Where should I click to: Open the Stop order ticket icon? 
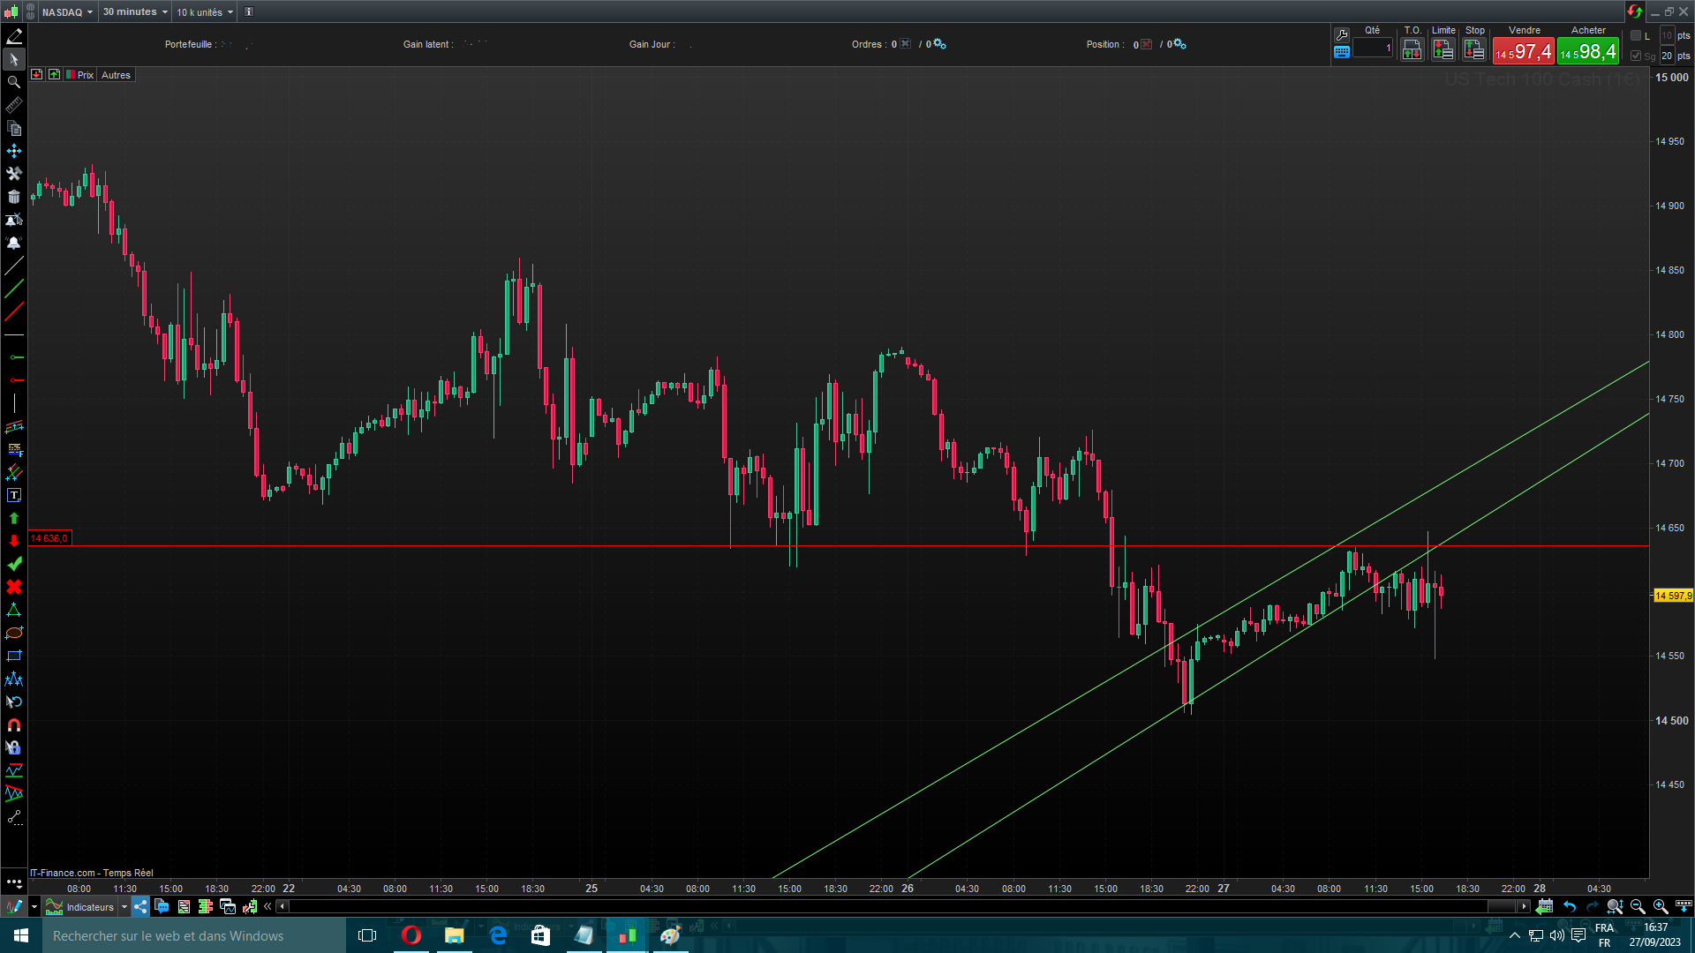[x=1473, y=50]
